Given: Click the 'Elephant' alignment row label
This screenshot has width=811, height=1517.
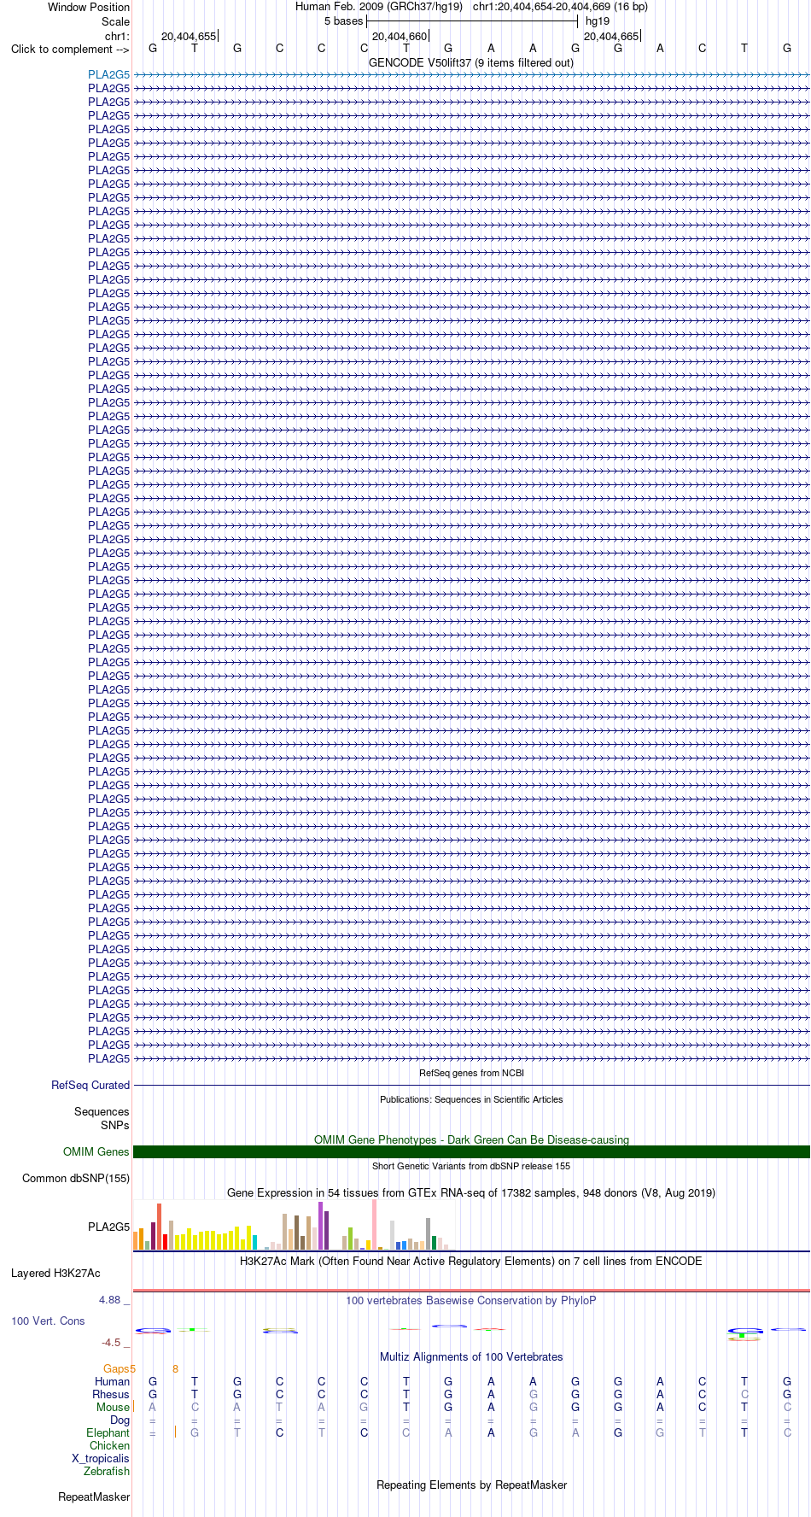Looking at the screenshot, I should 108,1432.
